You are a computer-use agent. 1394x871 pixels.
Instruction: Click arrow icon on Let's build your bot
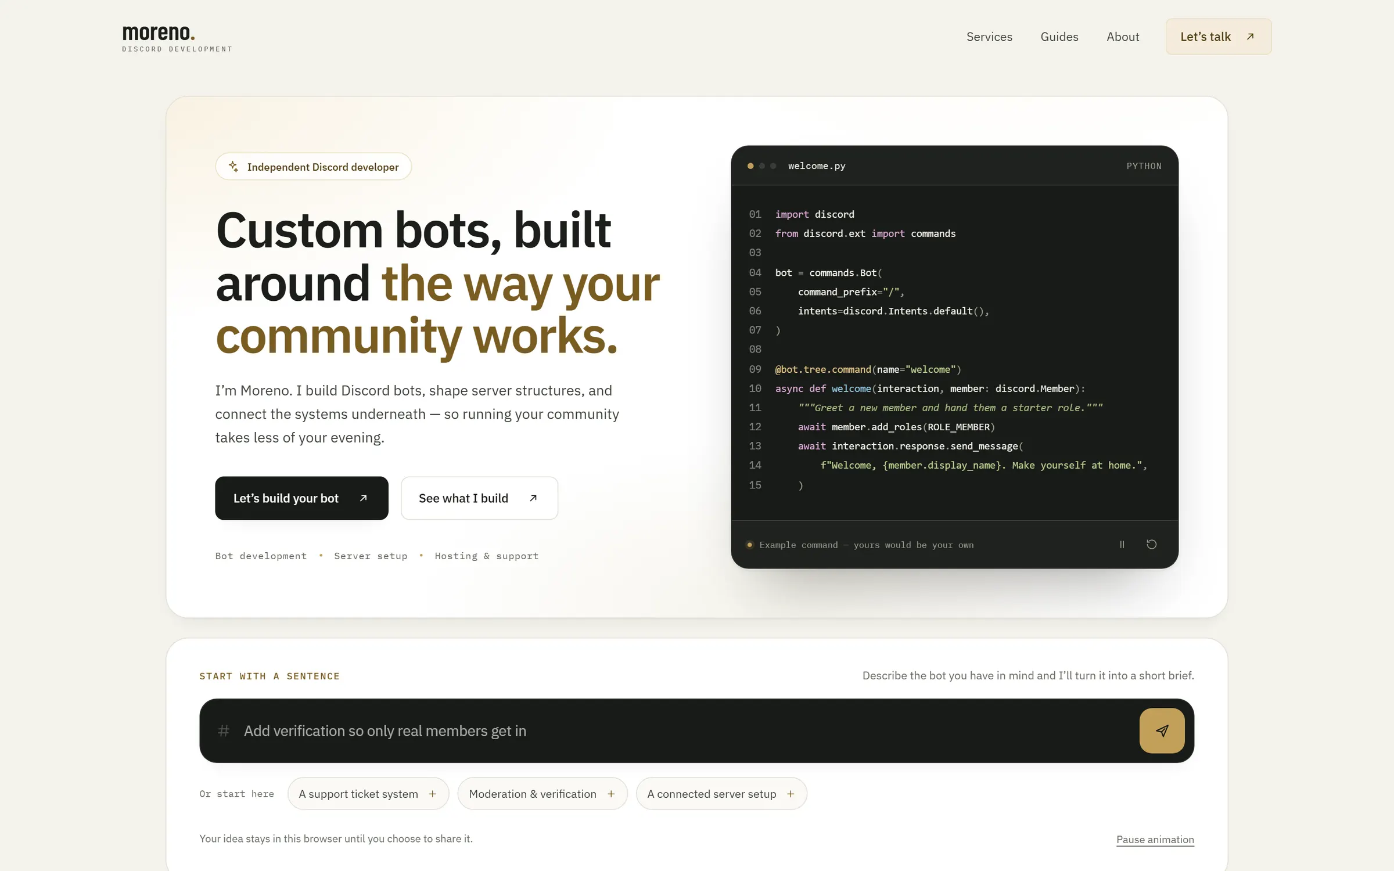(x=363, y=498)
